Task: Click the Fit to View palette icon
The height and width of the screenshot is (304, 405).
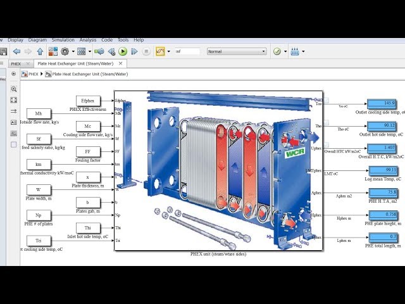Action: (x=14, y=100)
